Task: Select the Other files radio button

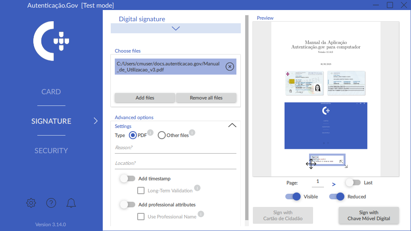Action: [x=162, y=135]
